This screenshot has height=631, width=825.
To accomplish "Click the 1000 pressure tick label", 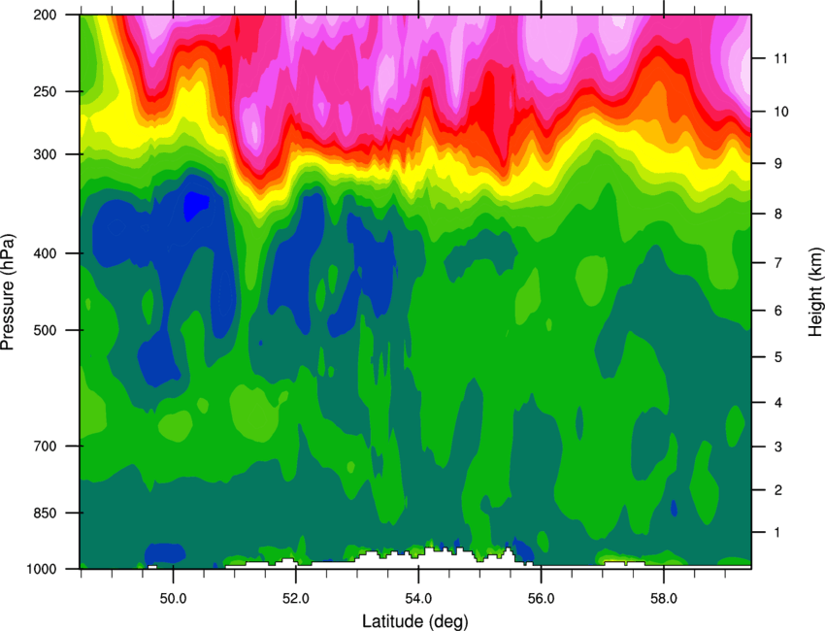I will (x=42, y=570).
